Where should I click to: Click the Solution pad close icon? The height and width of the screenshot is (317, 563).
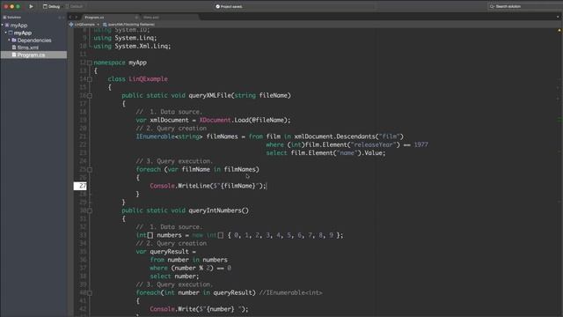(63, 18)
